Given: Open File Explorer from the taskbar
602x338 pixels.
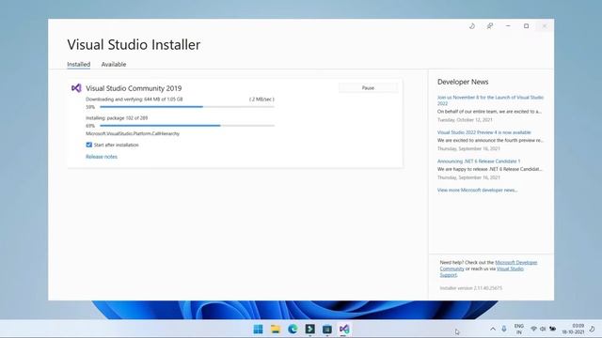Looking at the screenshot, I should [276, 330].
